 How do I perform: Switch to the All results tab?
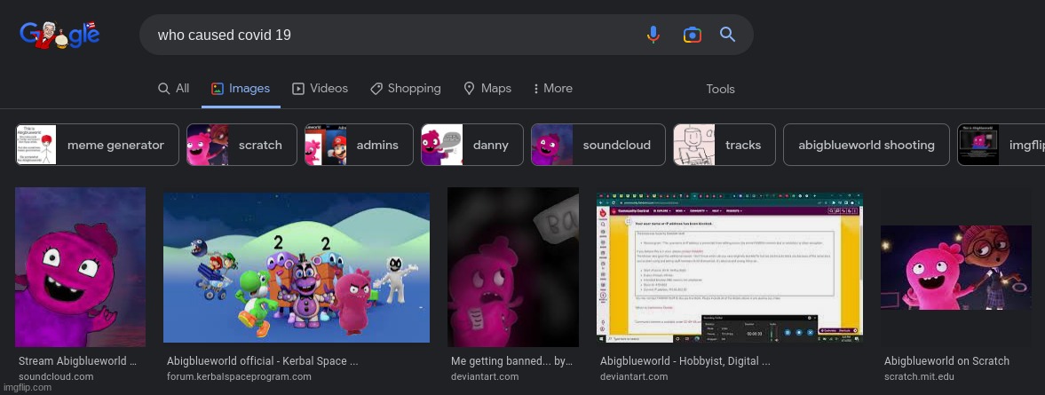174,89
